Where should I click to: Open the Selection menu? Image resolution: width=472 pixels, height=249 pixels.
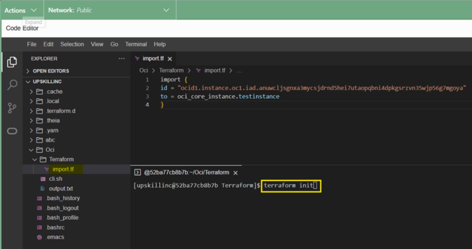click(72, 44)
